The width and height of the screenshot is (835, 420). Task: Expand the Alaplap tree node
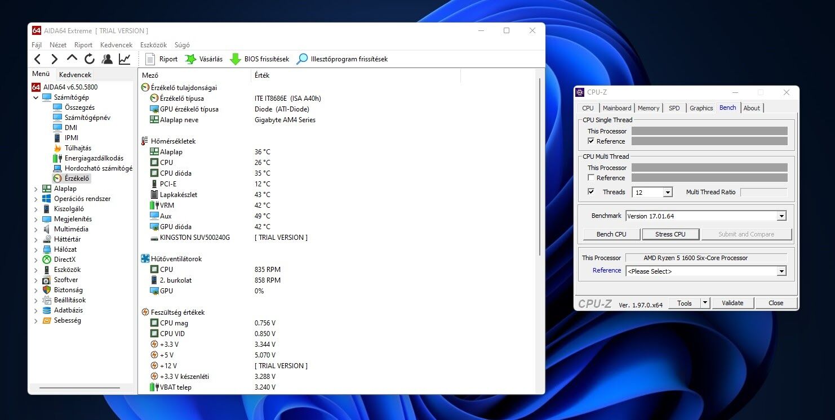36,189
